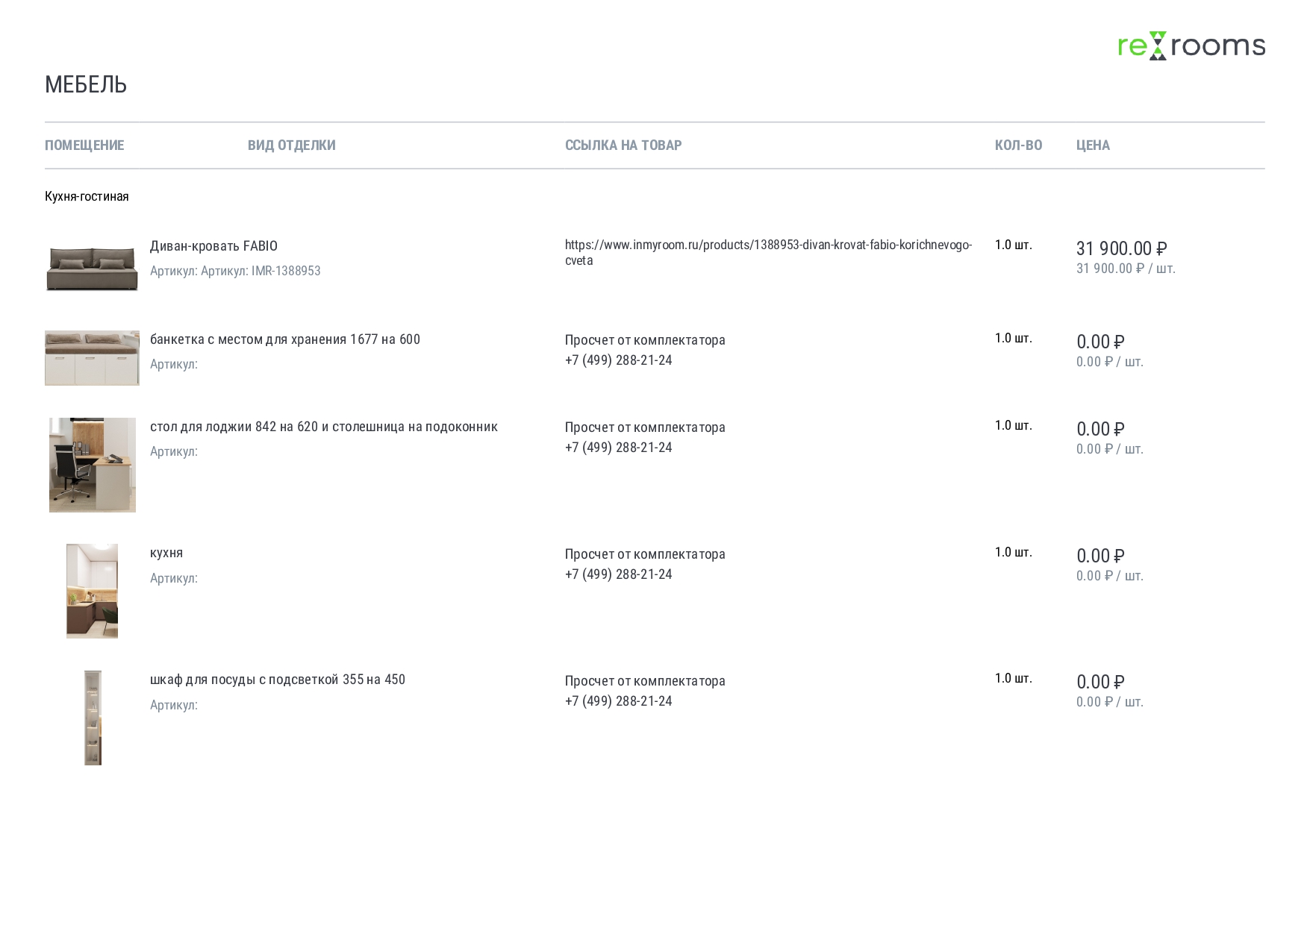Click the loggia desk thumbnail image
The image size is (1310, 925).
[x=92, y=465]
